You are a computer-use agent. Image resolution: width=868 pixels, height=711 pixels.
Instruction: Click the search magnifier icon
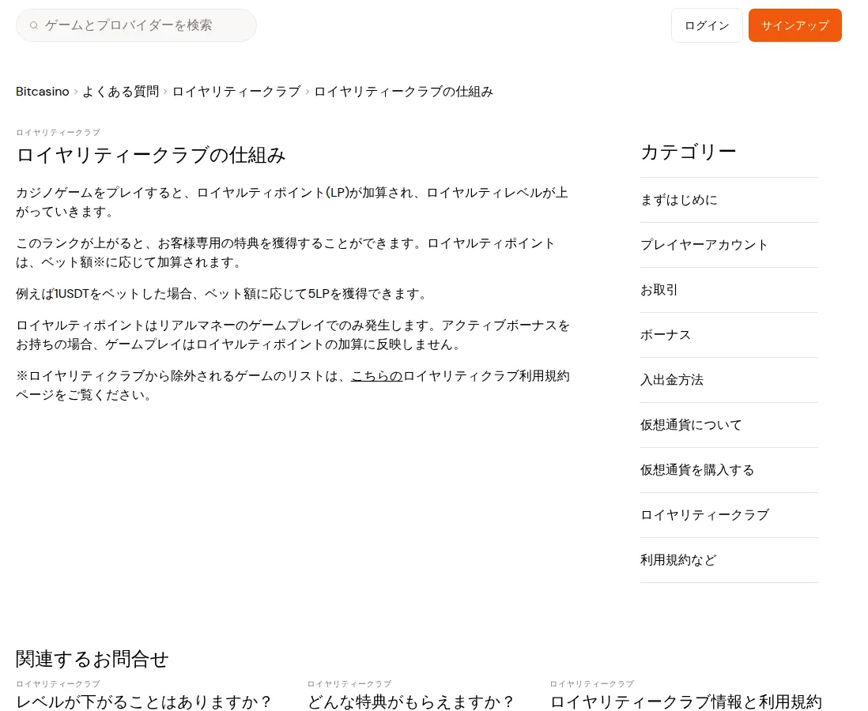[x=34, y=25]
